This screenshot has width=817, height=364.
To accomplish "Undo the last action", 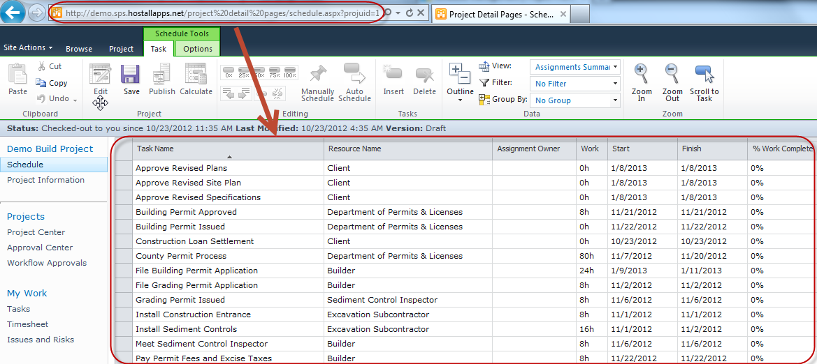I will (x=53, y=98).
